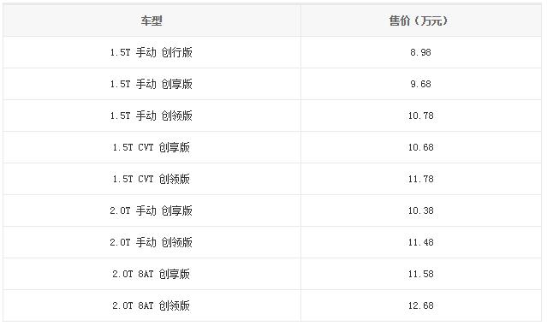Click the 11.58 price cell
The image size is (547, 326).
(x=421, y=274)
